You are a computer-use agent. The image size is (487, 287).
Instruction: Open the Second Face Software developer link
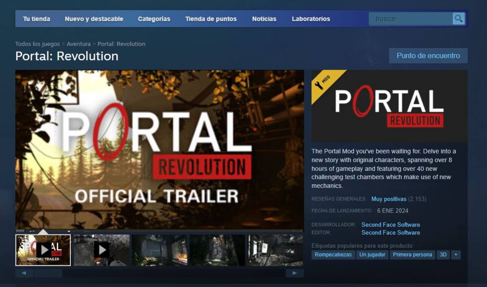(x=391, y=225)
